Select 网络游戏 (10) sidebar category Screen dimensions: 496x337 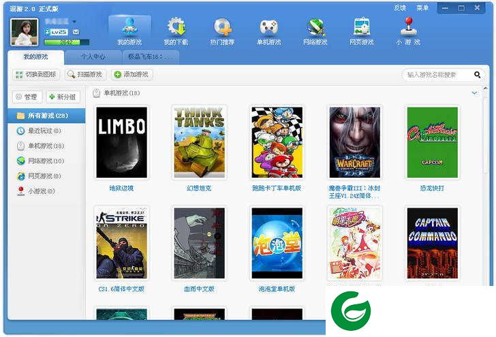(x=46, y=161)
